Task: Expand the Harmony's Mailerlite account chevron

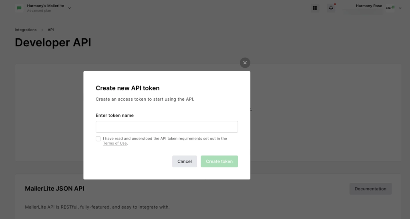Action: [x=70, y=8]
